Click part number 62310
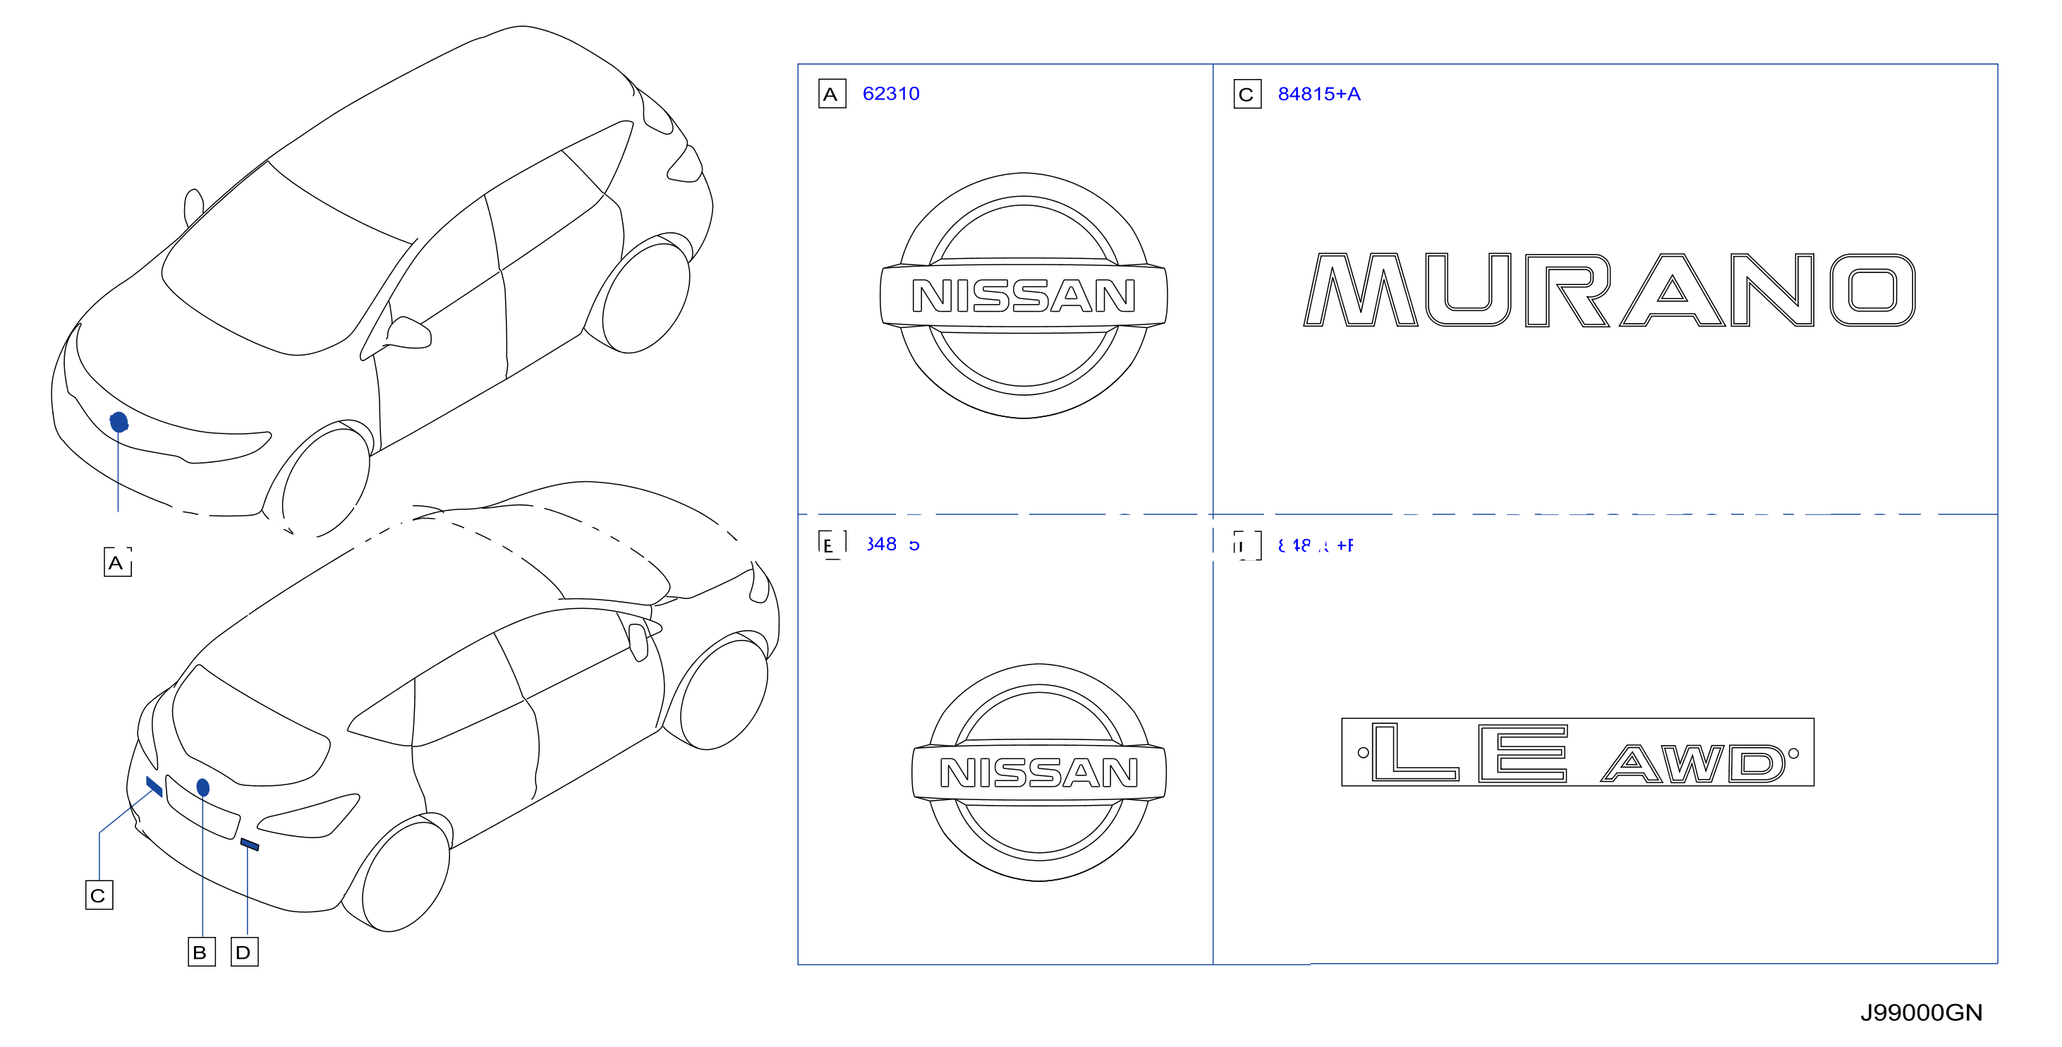Screen dimensions: 2062x1047 tap(891, 94)
